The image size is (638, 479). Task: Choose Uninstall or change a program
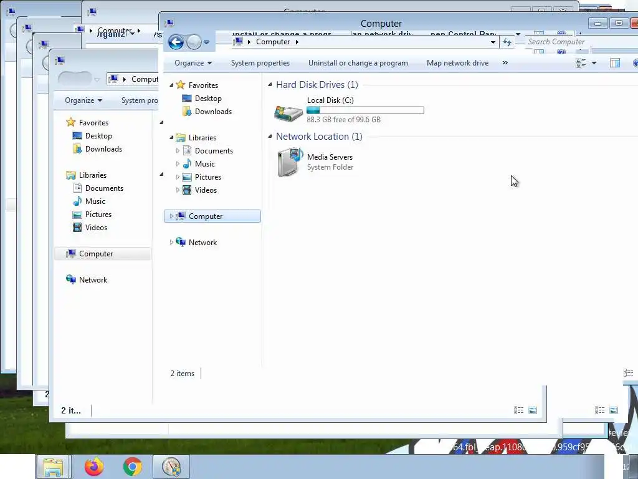click(x=358, y=63)
